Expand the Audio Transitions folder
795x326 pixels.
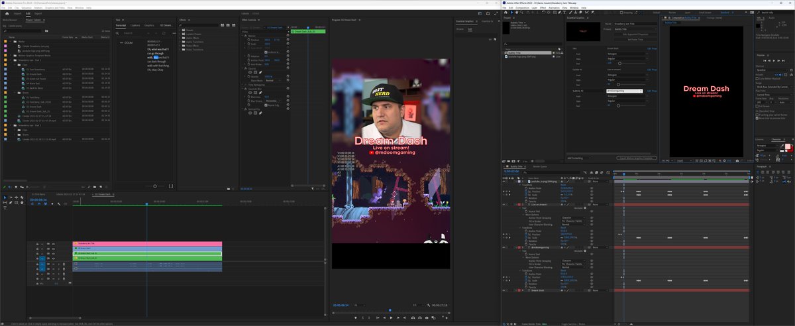180,42
